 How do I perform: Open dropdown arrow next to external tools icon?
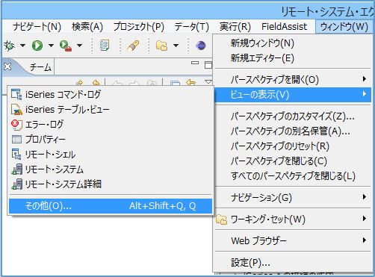point(80,46)
